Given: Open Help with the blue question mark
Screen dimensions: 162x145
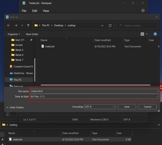Looking at the screenshot, I should pyautogui.click(x=155, y=34).
